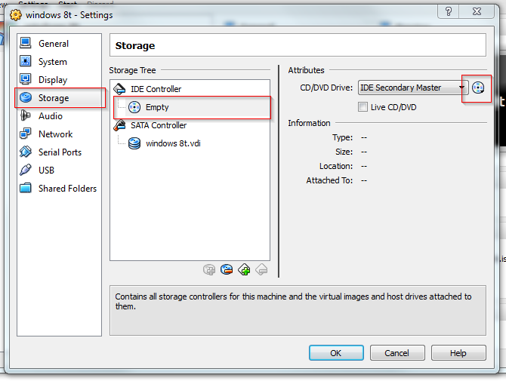The image size is (506, 381).
Task: Click the Type: information label
Action: (342, 137)
